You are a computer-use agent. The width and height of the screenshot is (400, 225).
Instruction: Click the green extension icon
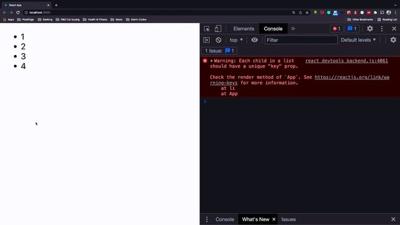316,12
